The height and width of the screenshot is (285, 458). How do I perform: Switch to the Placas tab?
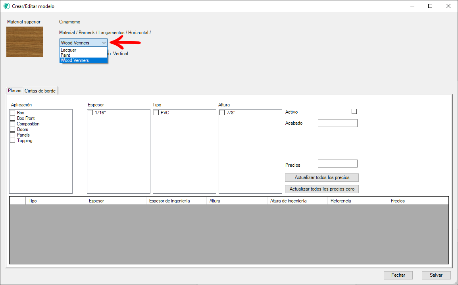pos(15,91)
